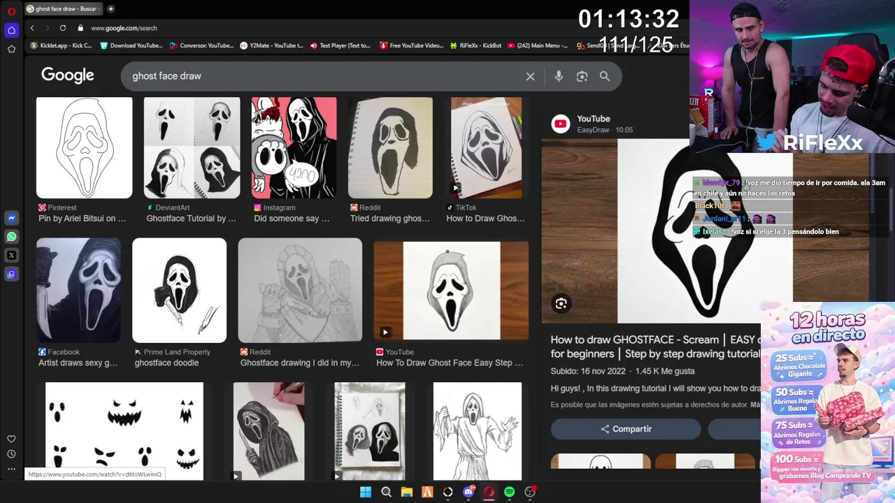Click the address bar URL
This screenshot has height=503, width=895.
click(x=124, y=28)
